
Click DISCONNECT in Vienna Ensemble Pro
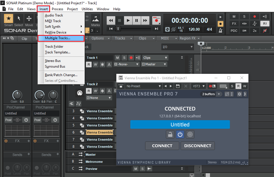[x=198, y=146]
